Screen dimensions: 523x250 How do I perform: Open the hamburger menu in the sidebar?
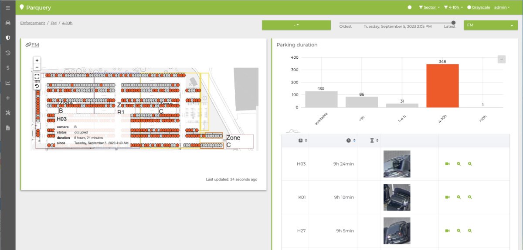[x=7, y=8]
